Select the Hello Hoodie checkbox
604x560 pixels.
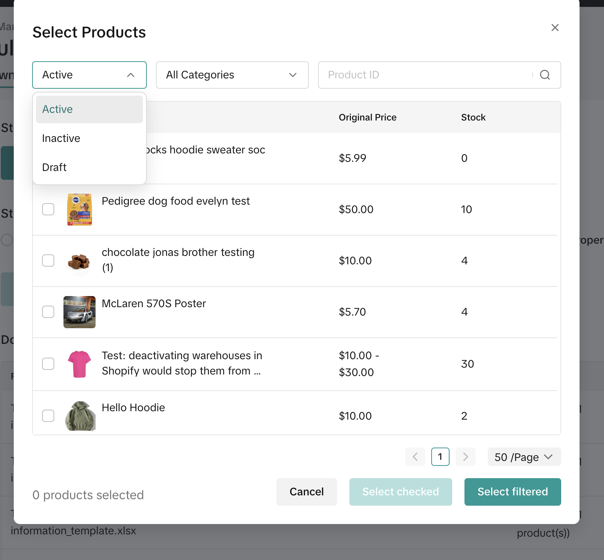[48, 416]
